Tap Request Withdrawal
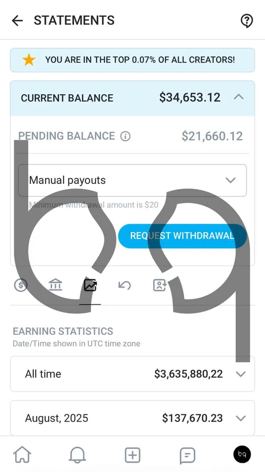Screen dimensions: 265x472 click(182, 236)
